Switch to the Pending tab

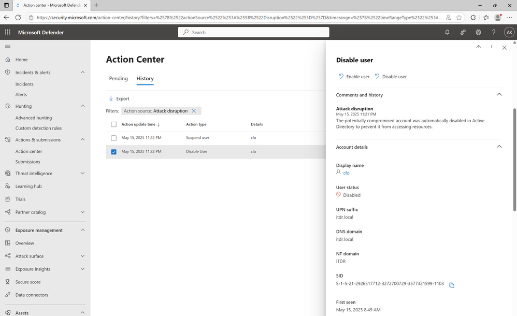[x=118, y=79]
